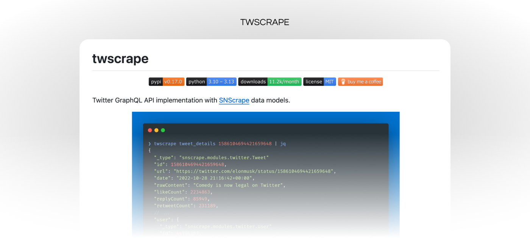Click the downloads 11.2k/month badge
The height and width of the screenshot is (238, 530).
tap(270, 82)
